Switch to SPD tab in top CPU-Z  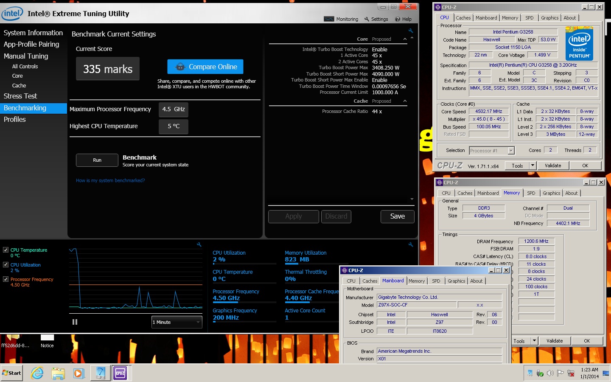pos(530,18)
